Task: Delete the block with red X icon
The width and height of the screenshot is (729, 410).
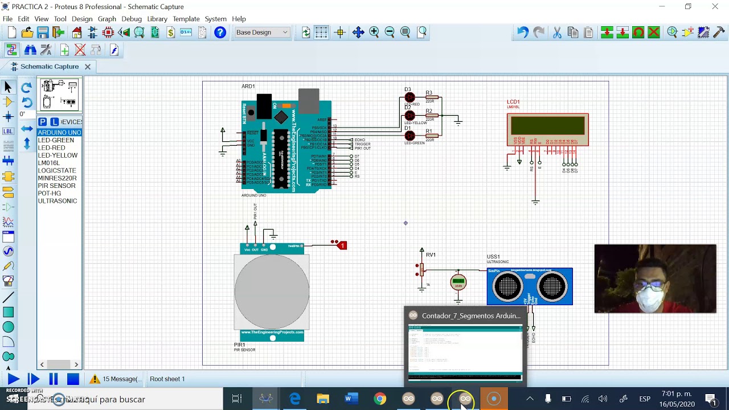Action: pyautogui.click(x=654, y=32)
